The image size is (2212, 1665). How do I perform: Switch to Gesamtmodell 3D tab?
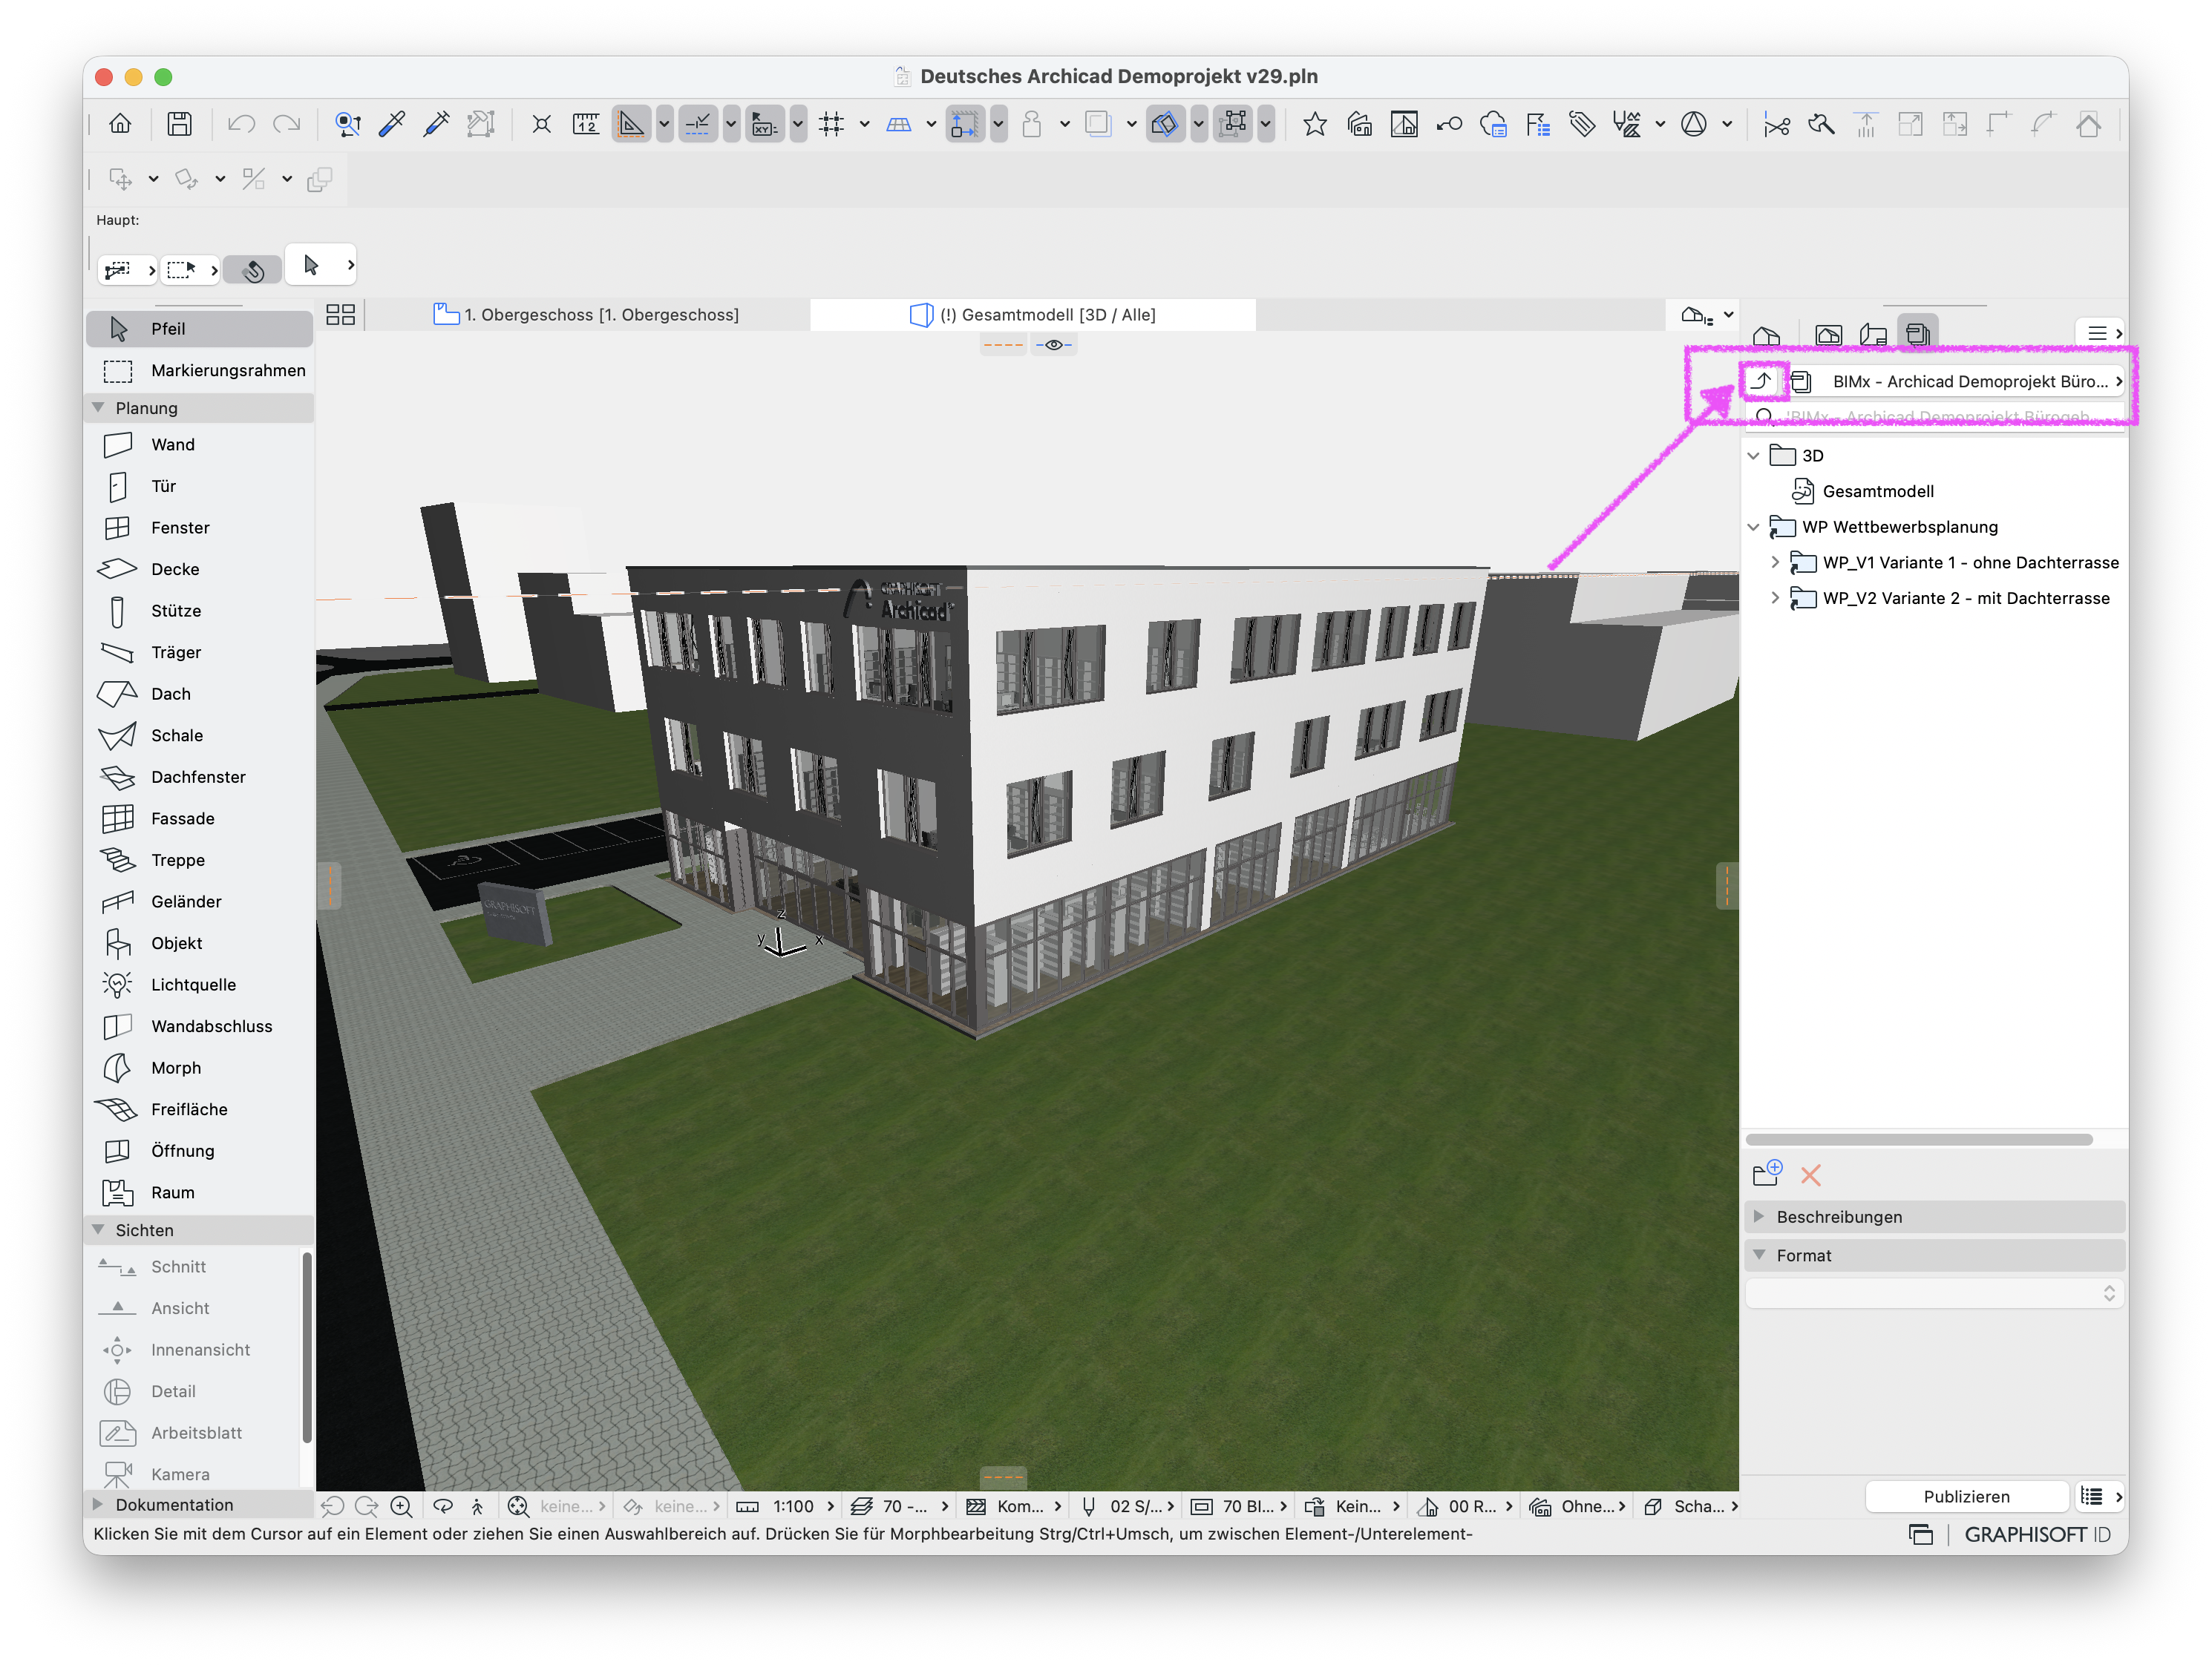pyautogui.click(x=1033, y=315)
